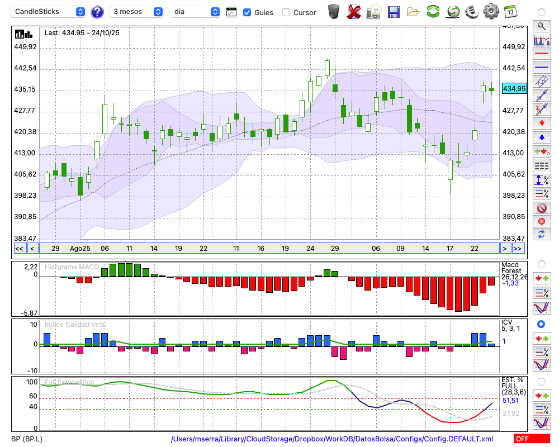This screenshot has height=447, width=559.
Task: Open the dia interval dropdown
Action: (x=196, y=12)
